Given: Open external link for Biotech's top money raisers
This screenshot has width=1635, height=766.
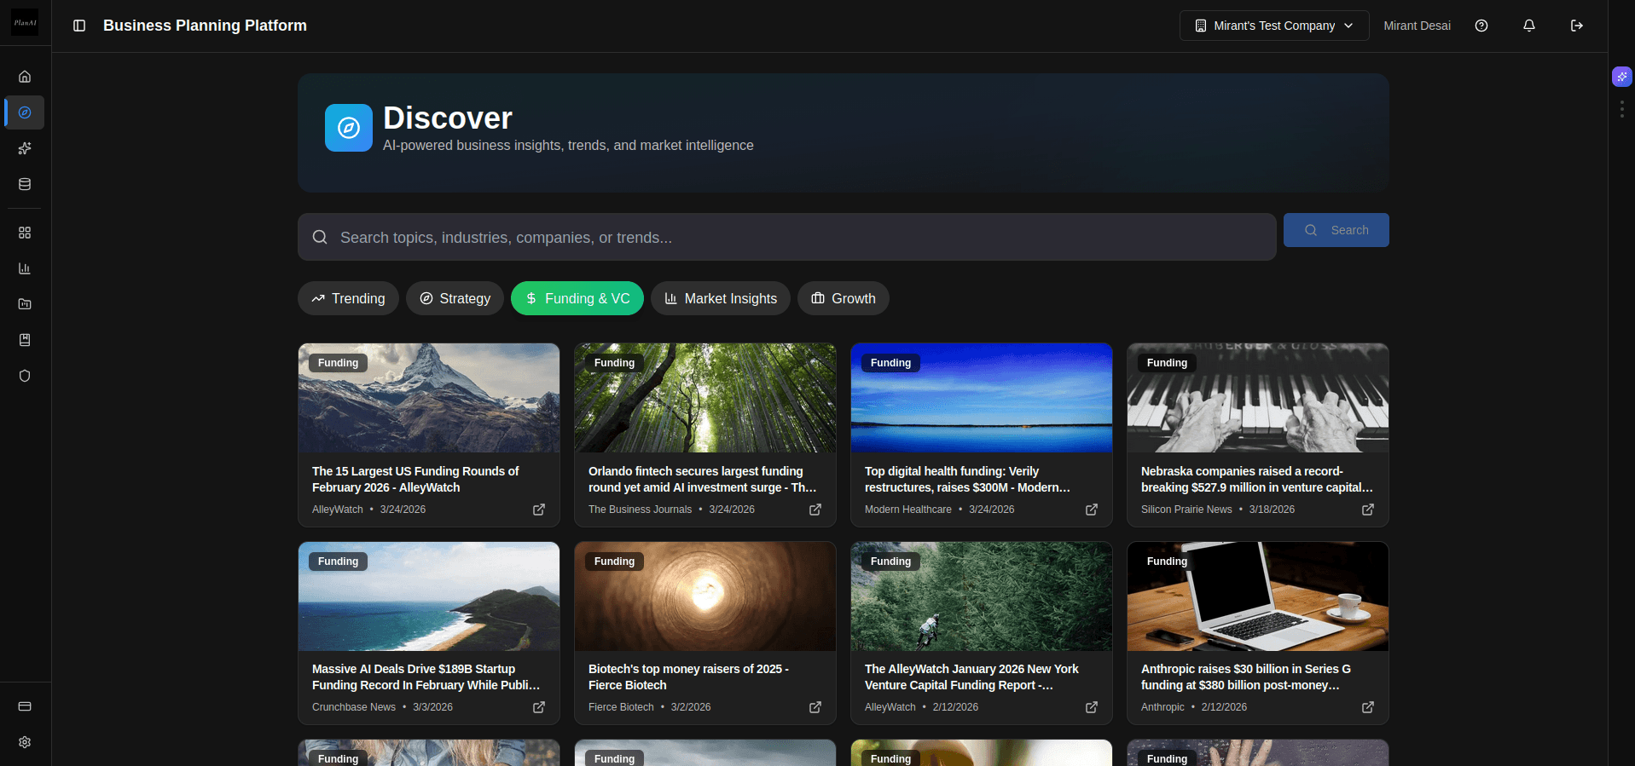Looking at the screenshot, I should tap(815, 707).
